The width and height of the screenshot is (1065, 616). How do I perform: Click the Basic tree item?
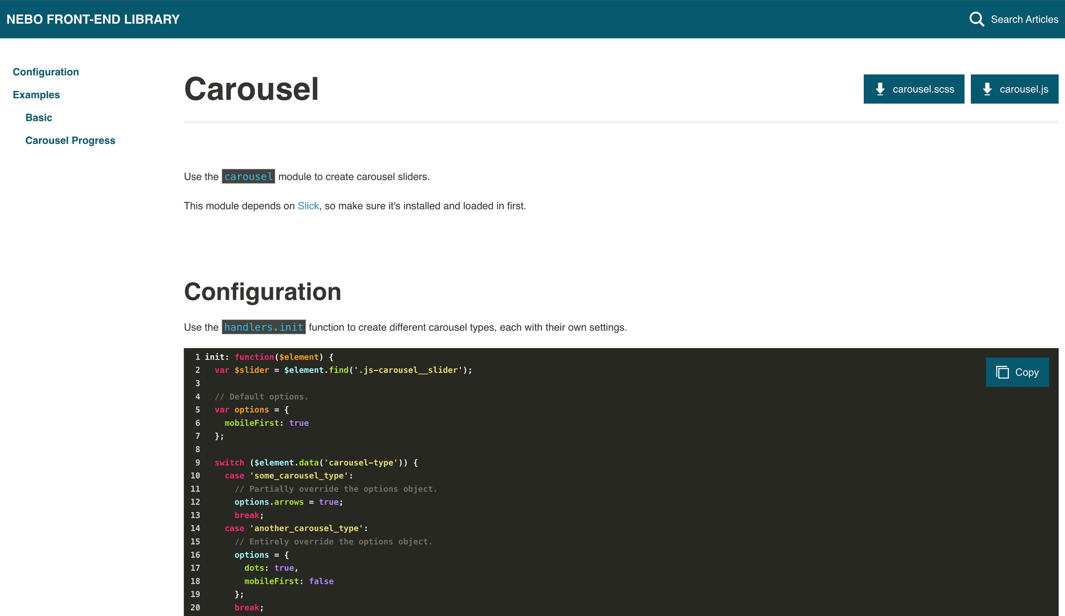click(x=38, y=118)
